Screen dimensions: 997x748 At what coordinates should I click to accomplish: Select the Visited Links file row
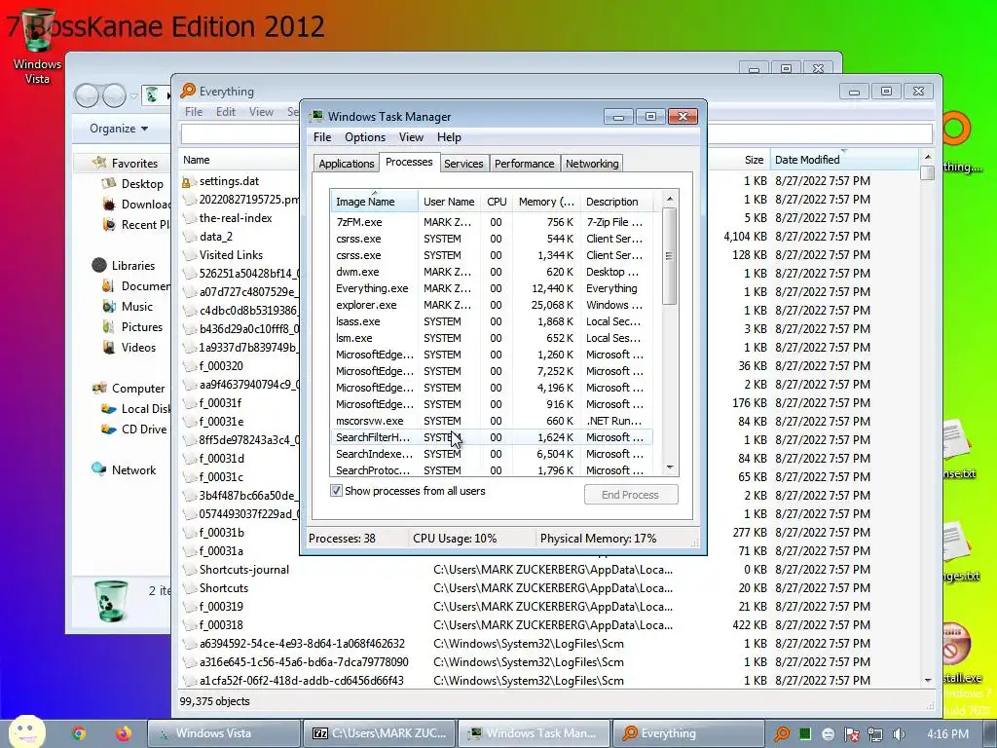pyautogui.click(x=231, y=254)
